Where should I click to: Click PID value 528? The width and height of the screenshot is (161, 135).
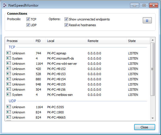coord(38,74)
